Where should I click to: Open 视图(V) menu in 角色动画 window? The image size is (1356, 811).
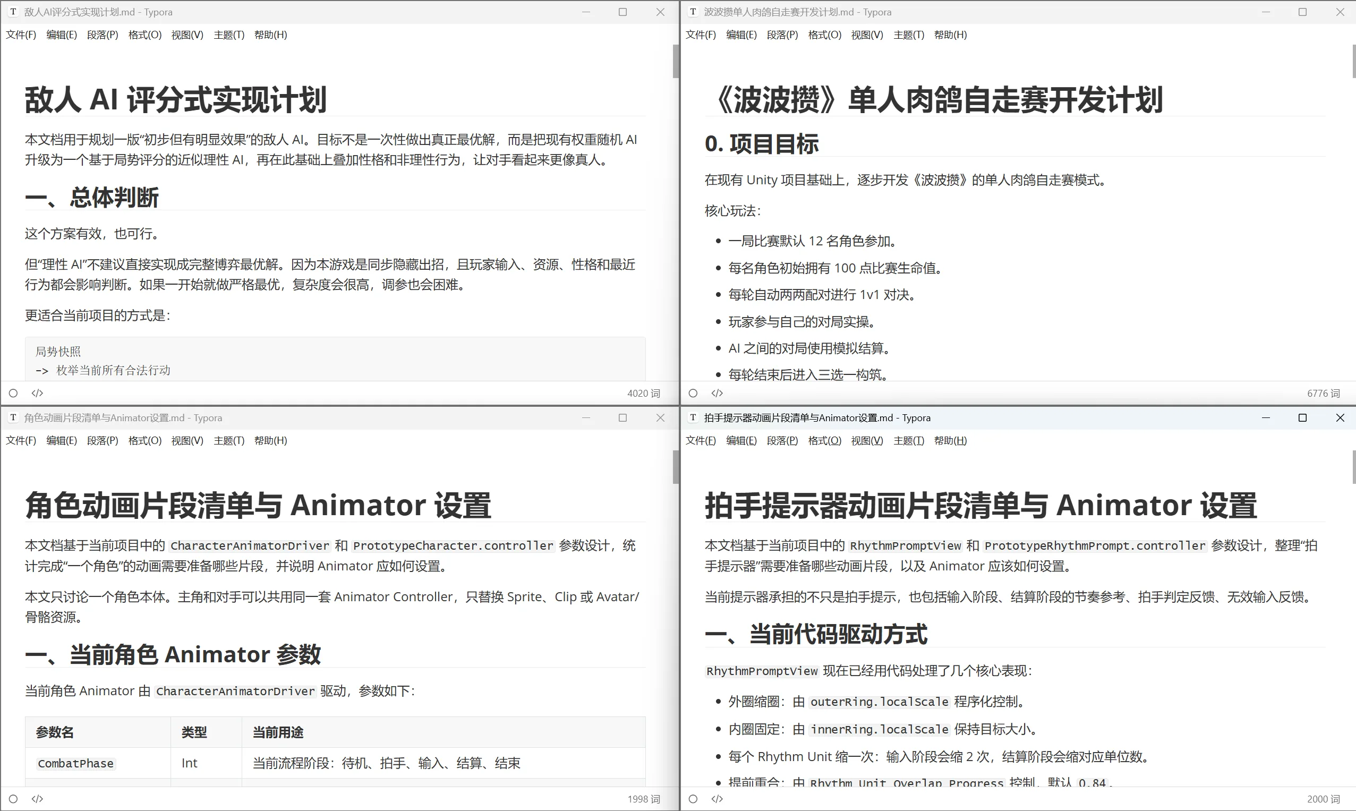(x=187, y=440)
